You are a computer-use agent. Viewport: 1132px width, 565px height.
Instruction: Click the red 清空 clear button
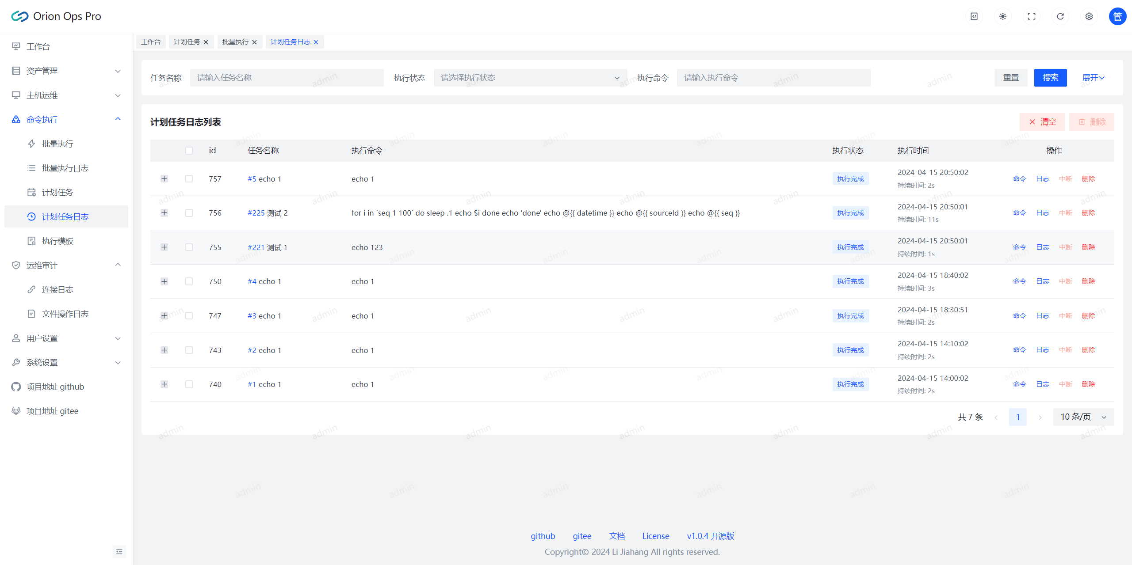pyautogui.click(x=1042, y=122)
